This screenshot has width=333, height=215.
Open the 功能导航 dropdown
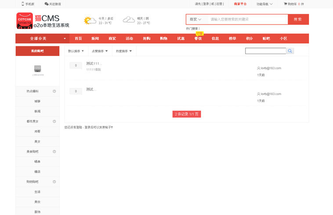(264, 4)
